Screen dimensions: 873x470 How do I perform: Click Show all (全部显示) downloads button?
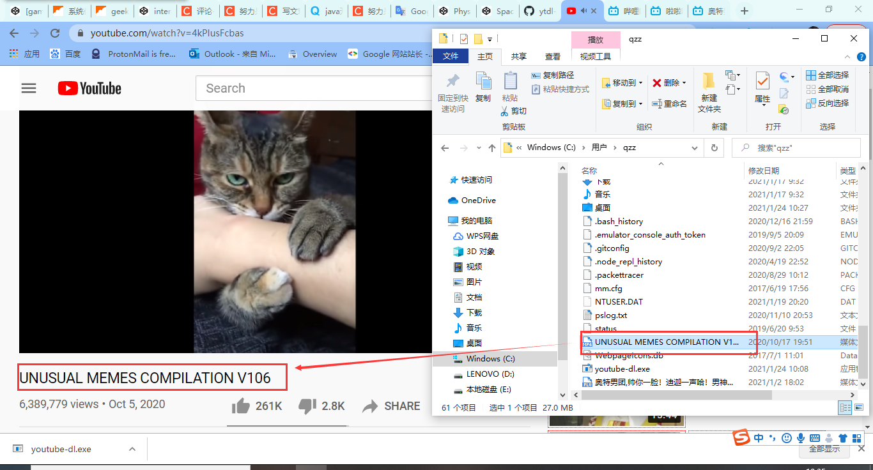tap(824, 449)
